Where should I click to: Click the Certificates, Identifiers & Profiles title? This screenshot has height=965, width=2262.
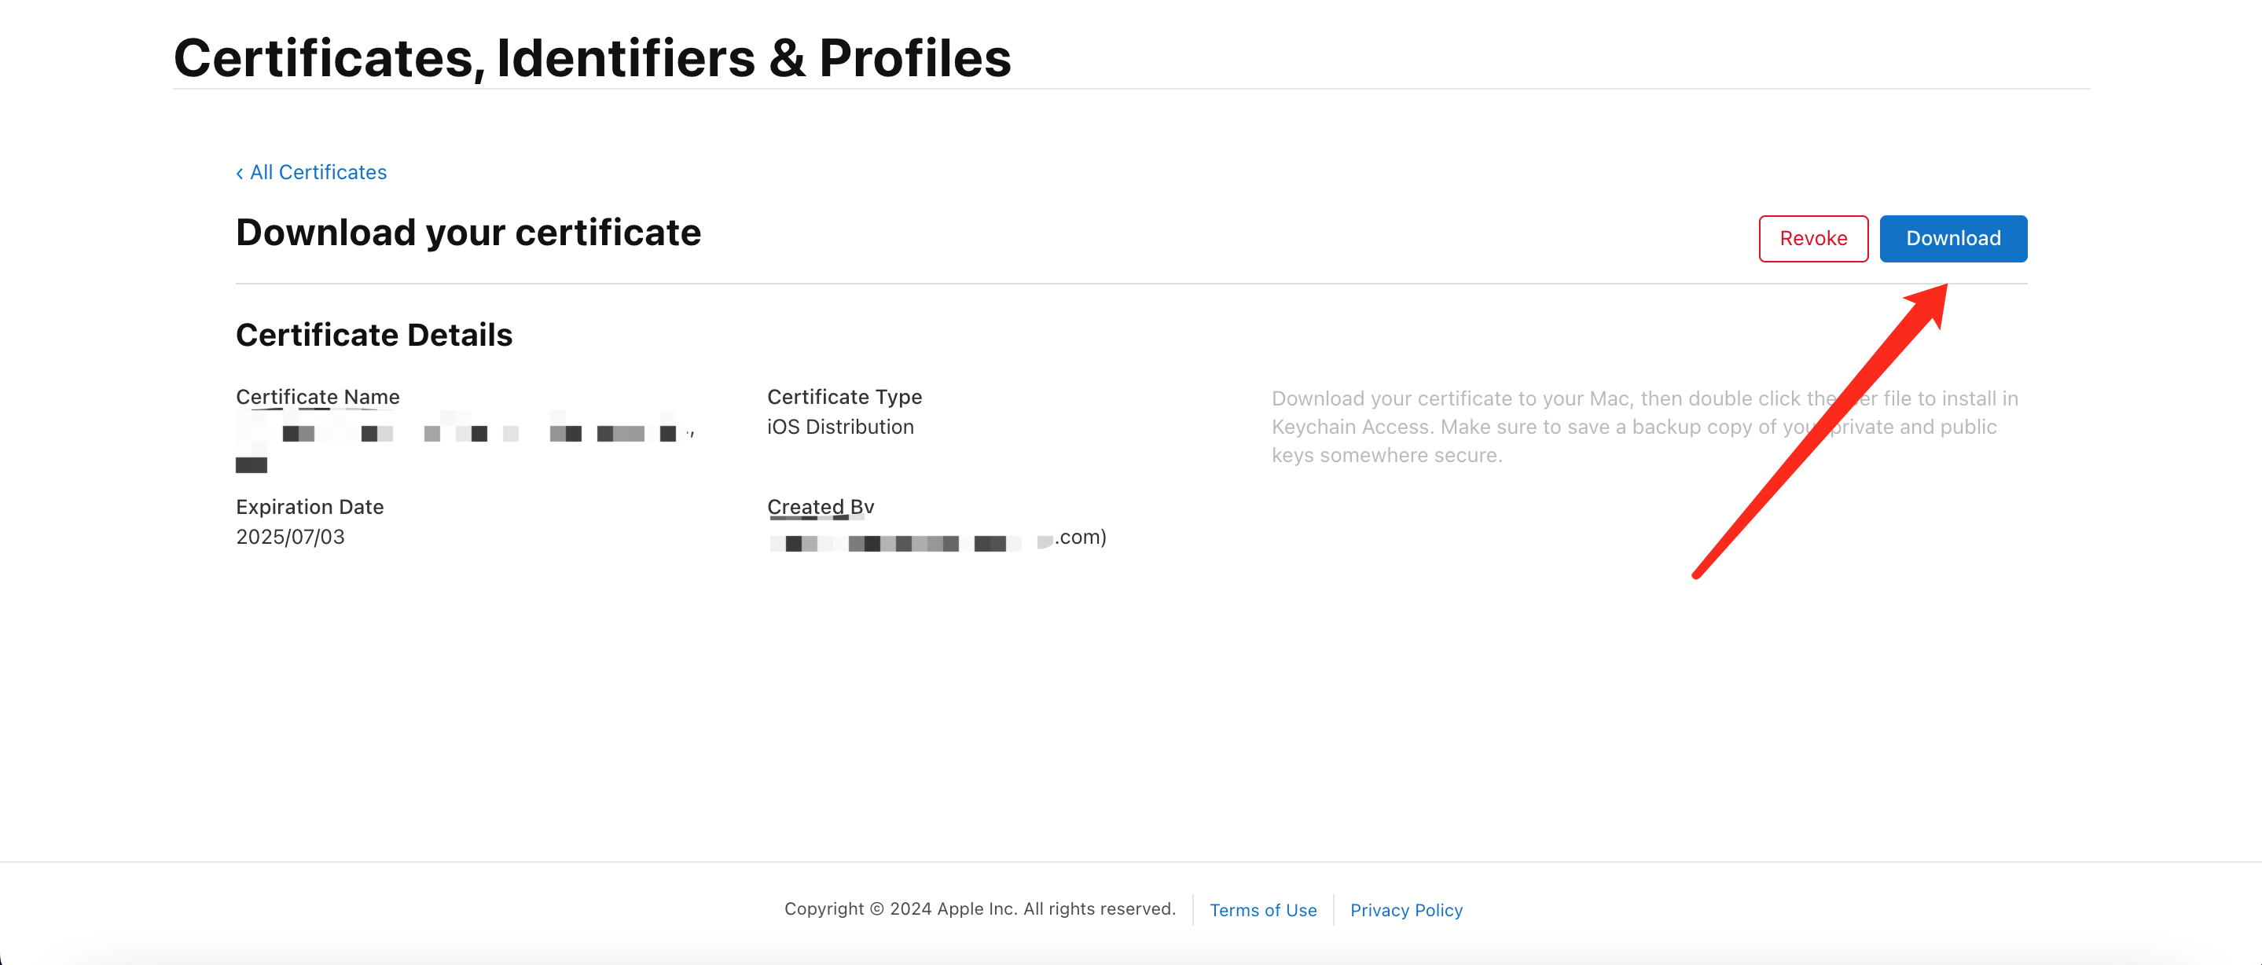pos(592,58)
